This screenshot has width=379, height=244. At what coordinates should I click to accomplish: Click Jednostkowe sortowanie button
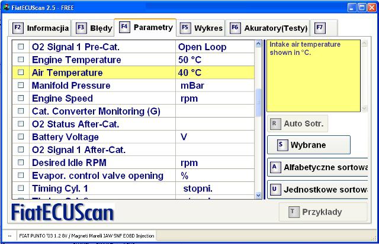(317, 190)
